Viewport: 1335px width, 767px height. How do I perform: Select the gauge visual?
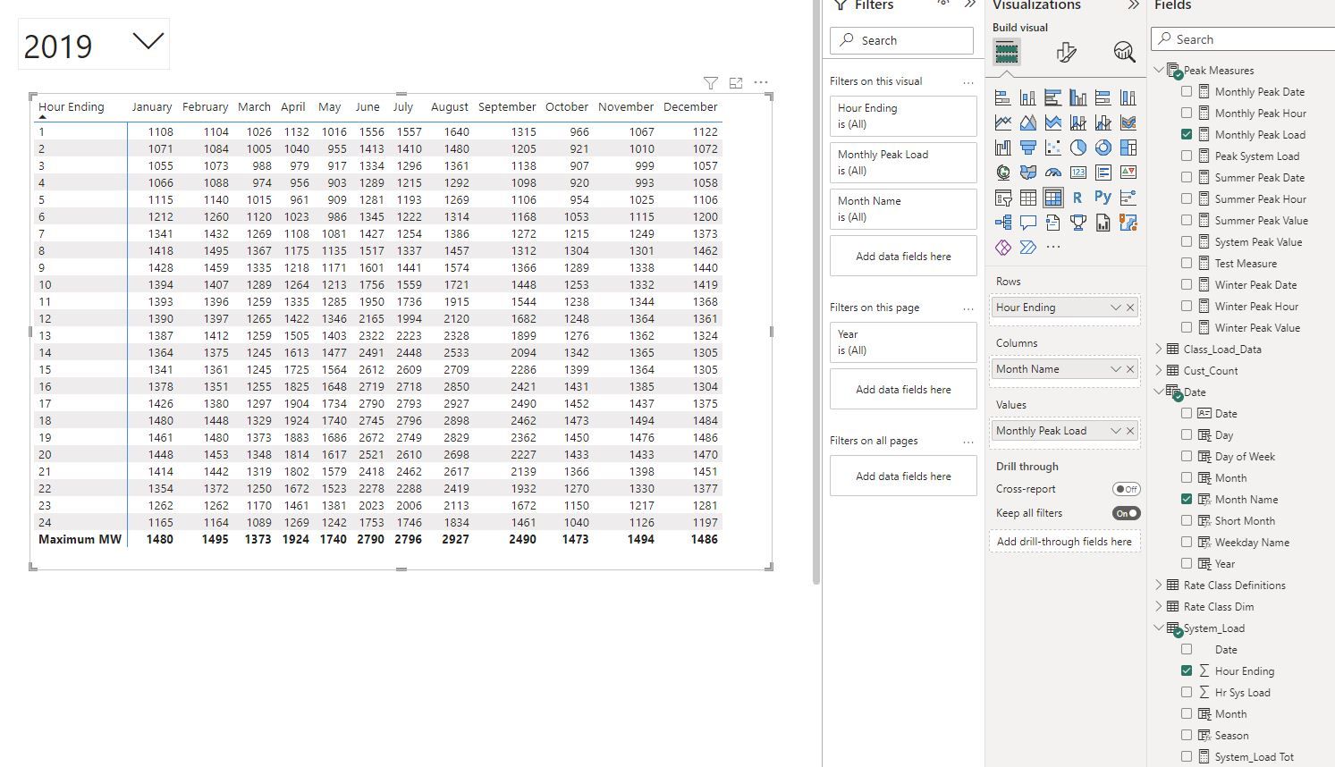point(1053,173)
